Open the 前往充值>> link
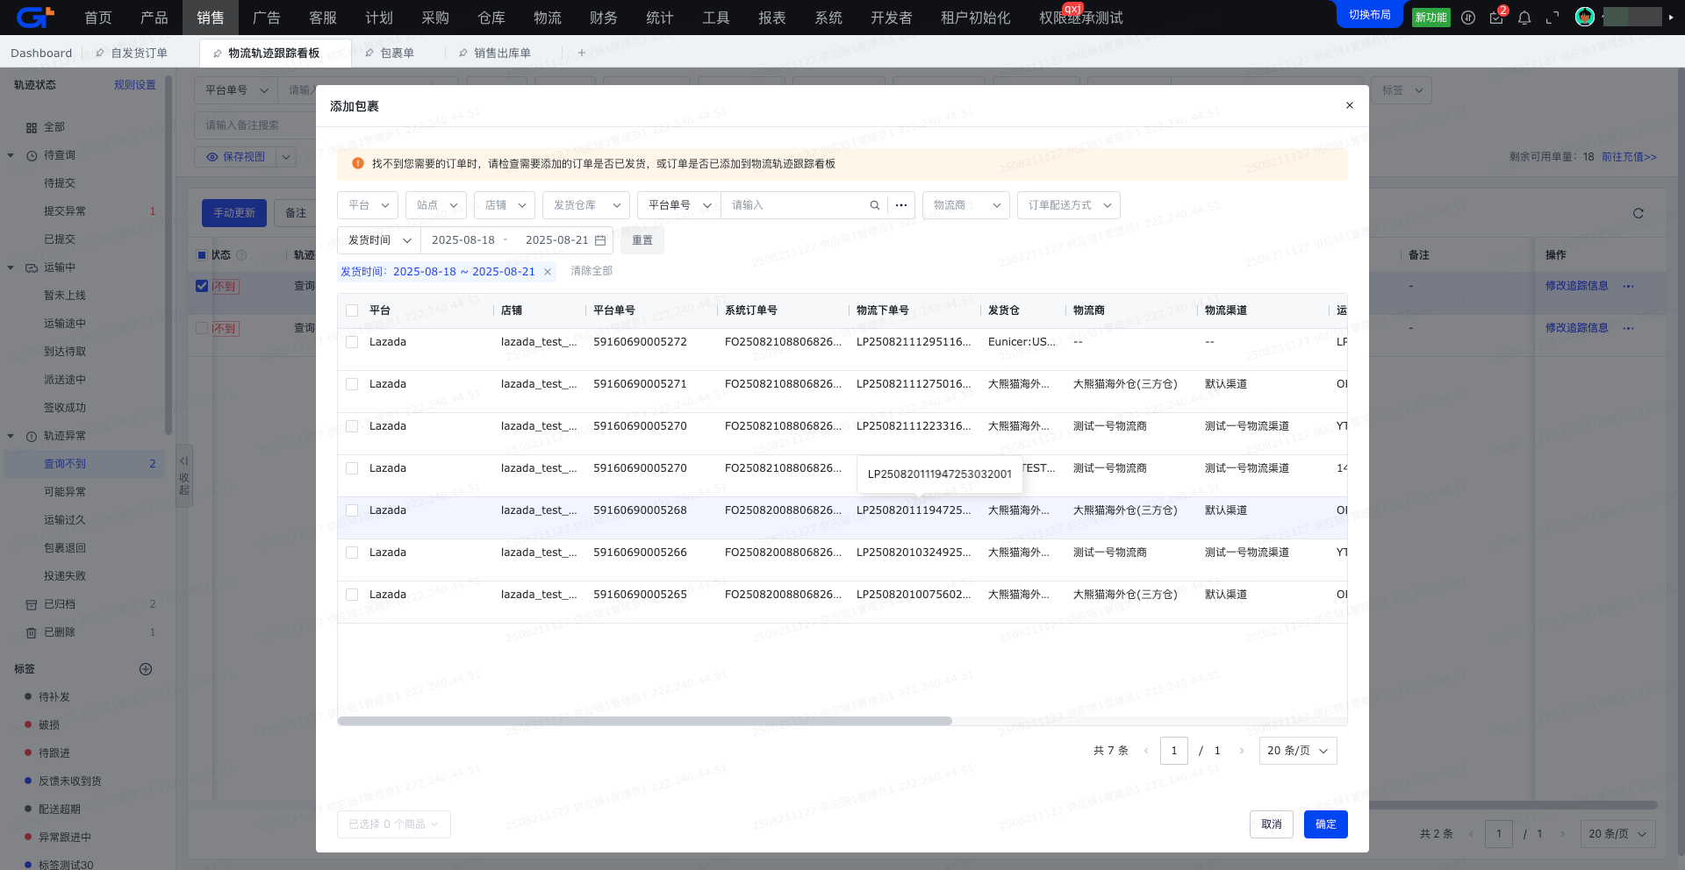 click(x=1629, y=157)
